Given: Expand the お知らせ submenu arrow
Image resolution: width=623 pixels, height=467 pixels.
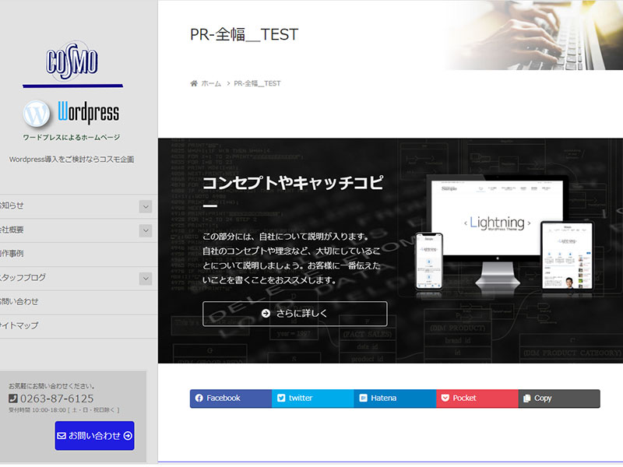Looking at the screenshot, I should pyautogui.click(x=146, y=206).
